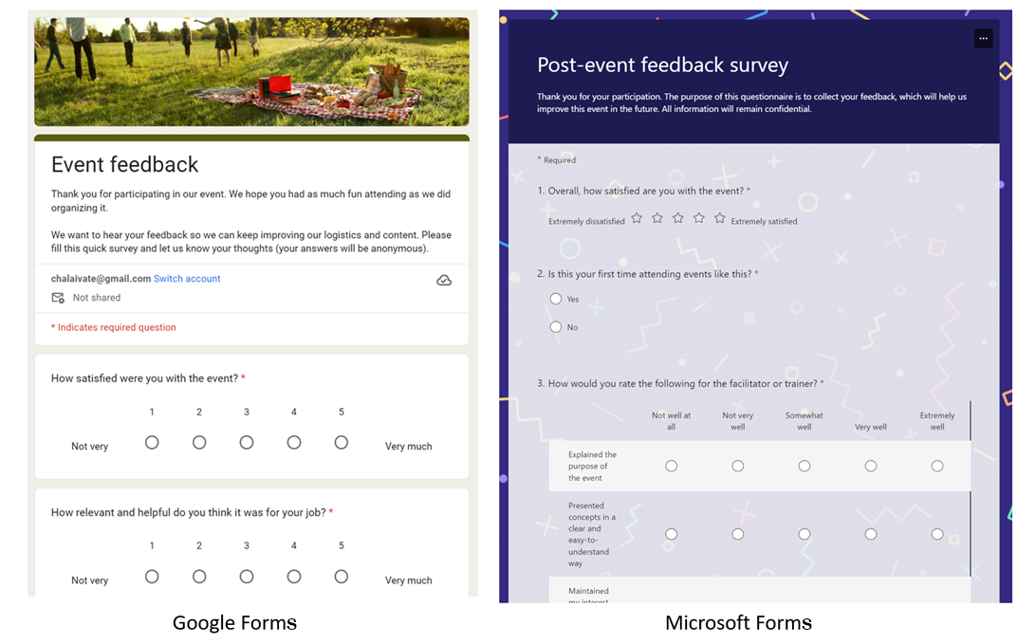Select "Extremely well" for explained event purpose

pyautogui.click(x=937, y=465)
